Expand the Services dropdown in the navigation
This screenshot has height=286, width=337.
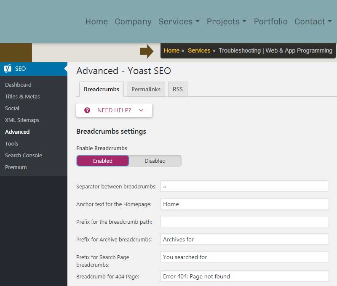click(179, 21)
